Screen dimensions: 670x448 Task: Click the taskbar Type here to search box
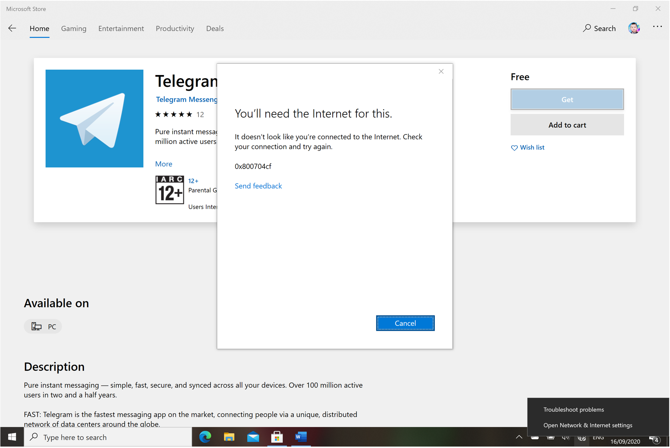pos(108,437)
